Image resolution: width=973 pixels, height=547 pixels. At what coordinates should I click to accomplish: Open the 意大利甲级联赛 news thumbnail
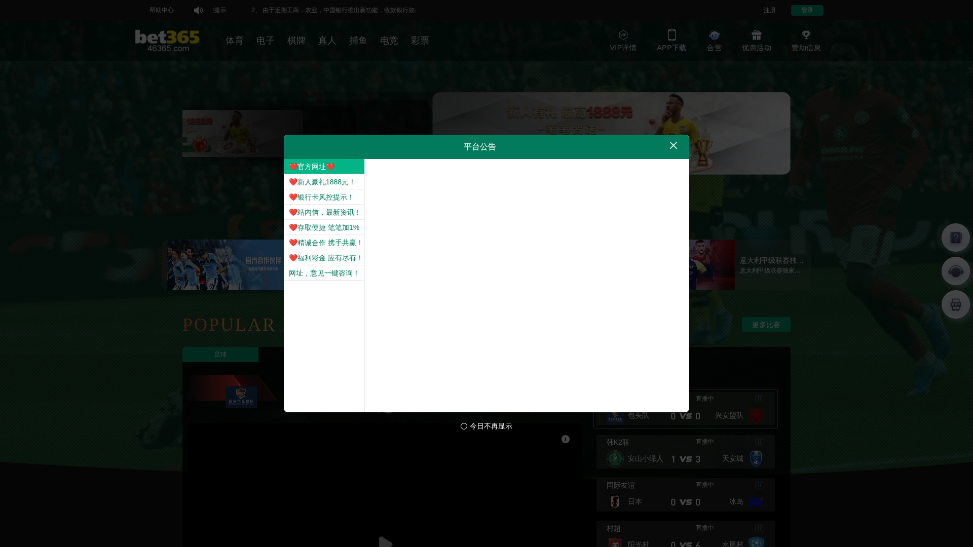[712, 265]
